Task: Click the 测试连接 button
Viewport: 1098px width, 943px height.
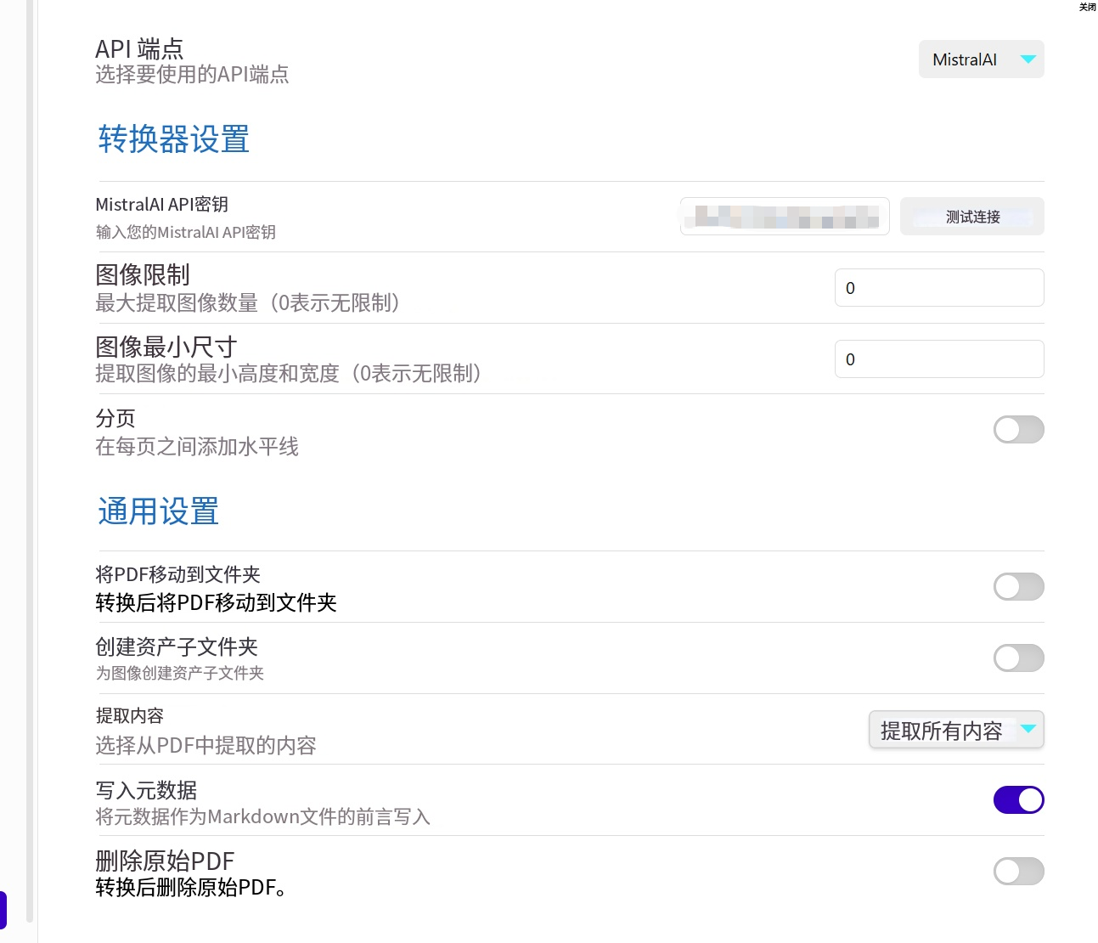Action: [972, 217]
